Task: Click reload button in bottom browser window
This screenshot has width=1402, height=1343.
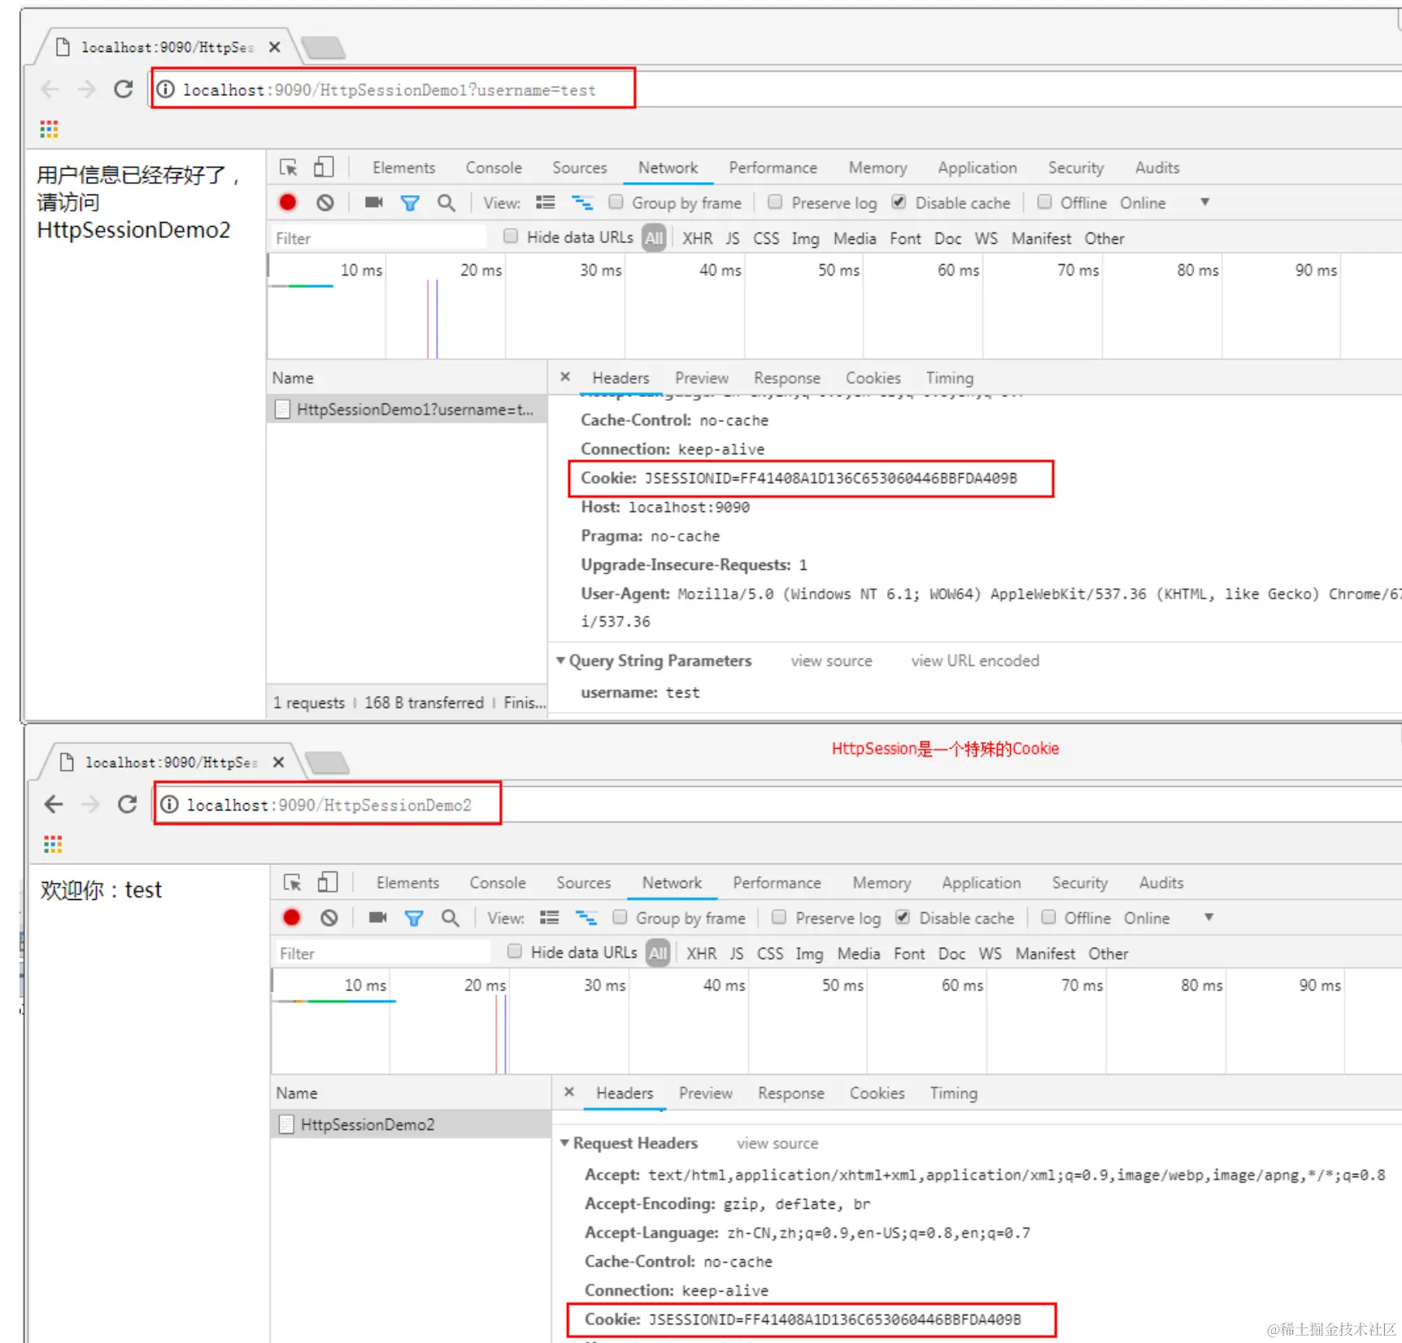Action: (x=128, y=804)
